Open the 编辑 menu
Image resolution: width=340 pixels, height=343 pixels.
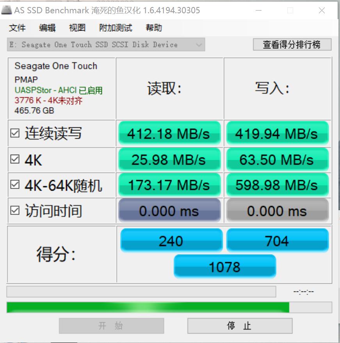[48, 28]
